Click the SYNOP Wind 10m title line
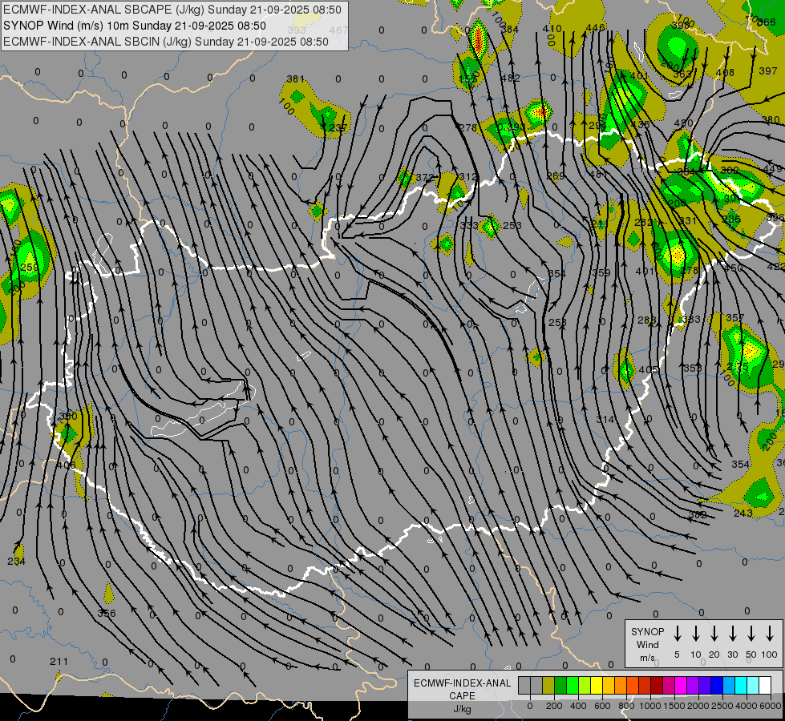Image resolution: width=785 pixels, height=721 pixels. pos(134,26)
